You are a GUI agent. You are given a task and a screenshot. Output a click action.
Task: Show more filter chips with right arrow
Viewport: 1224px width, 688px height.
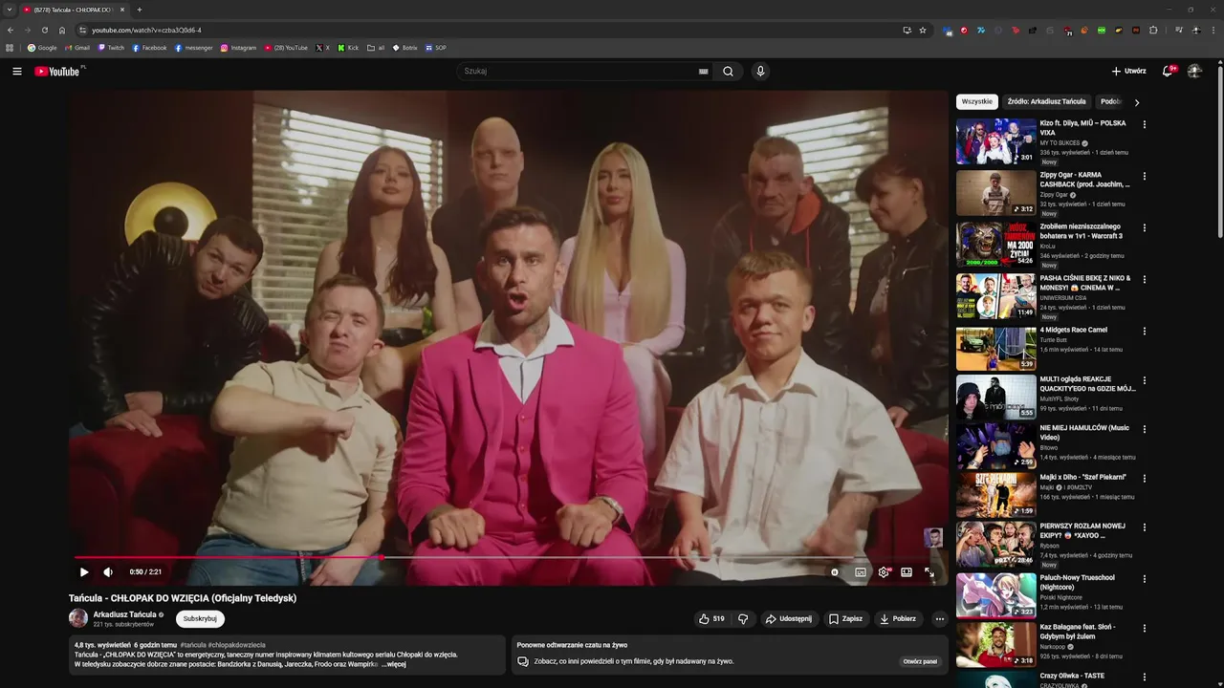[x=1137, y=102]
